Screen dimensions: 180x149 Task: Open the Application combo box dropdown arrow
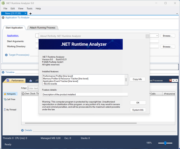(x=157, y=36)
